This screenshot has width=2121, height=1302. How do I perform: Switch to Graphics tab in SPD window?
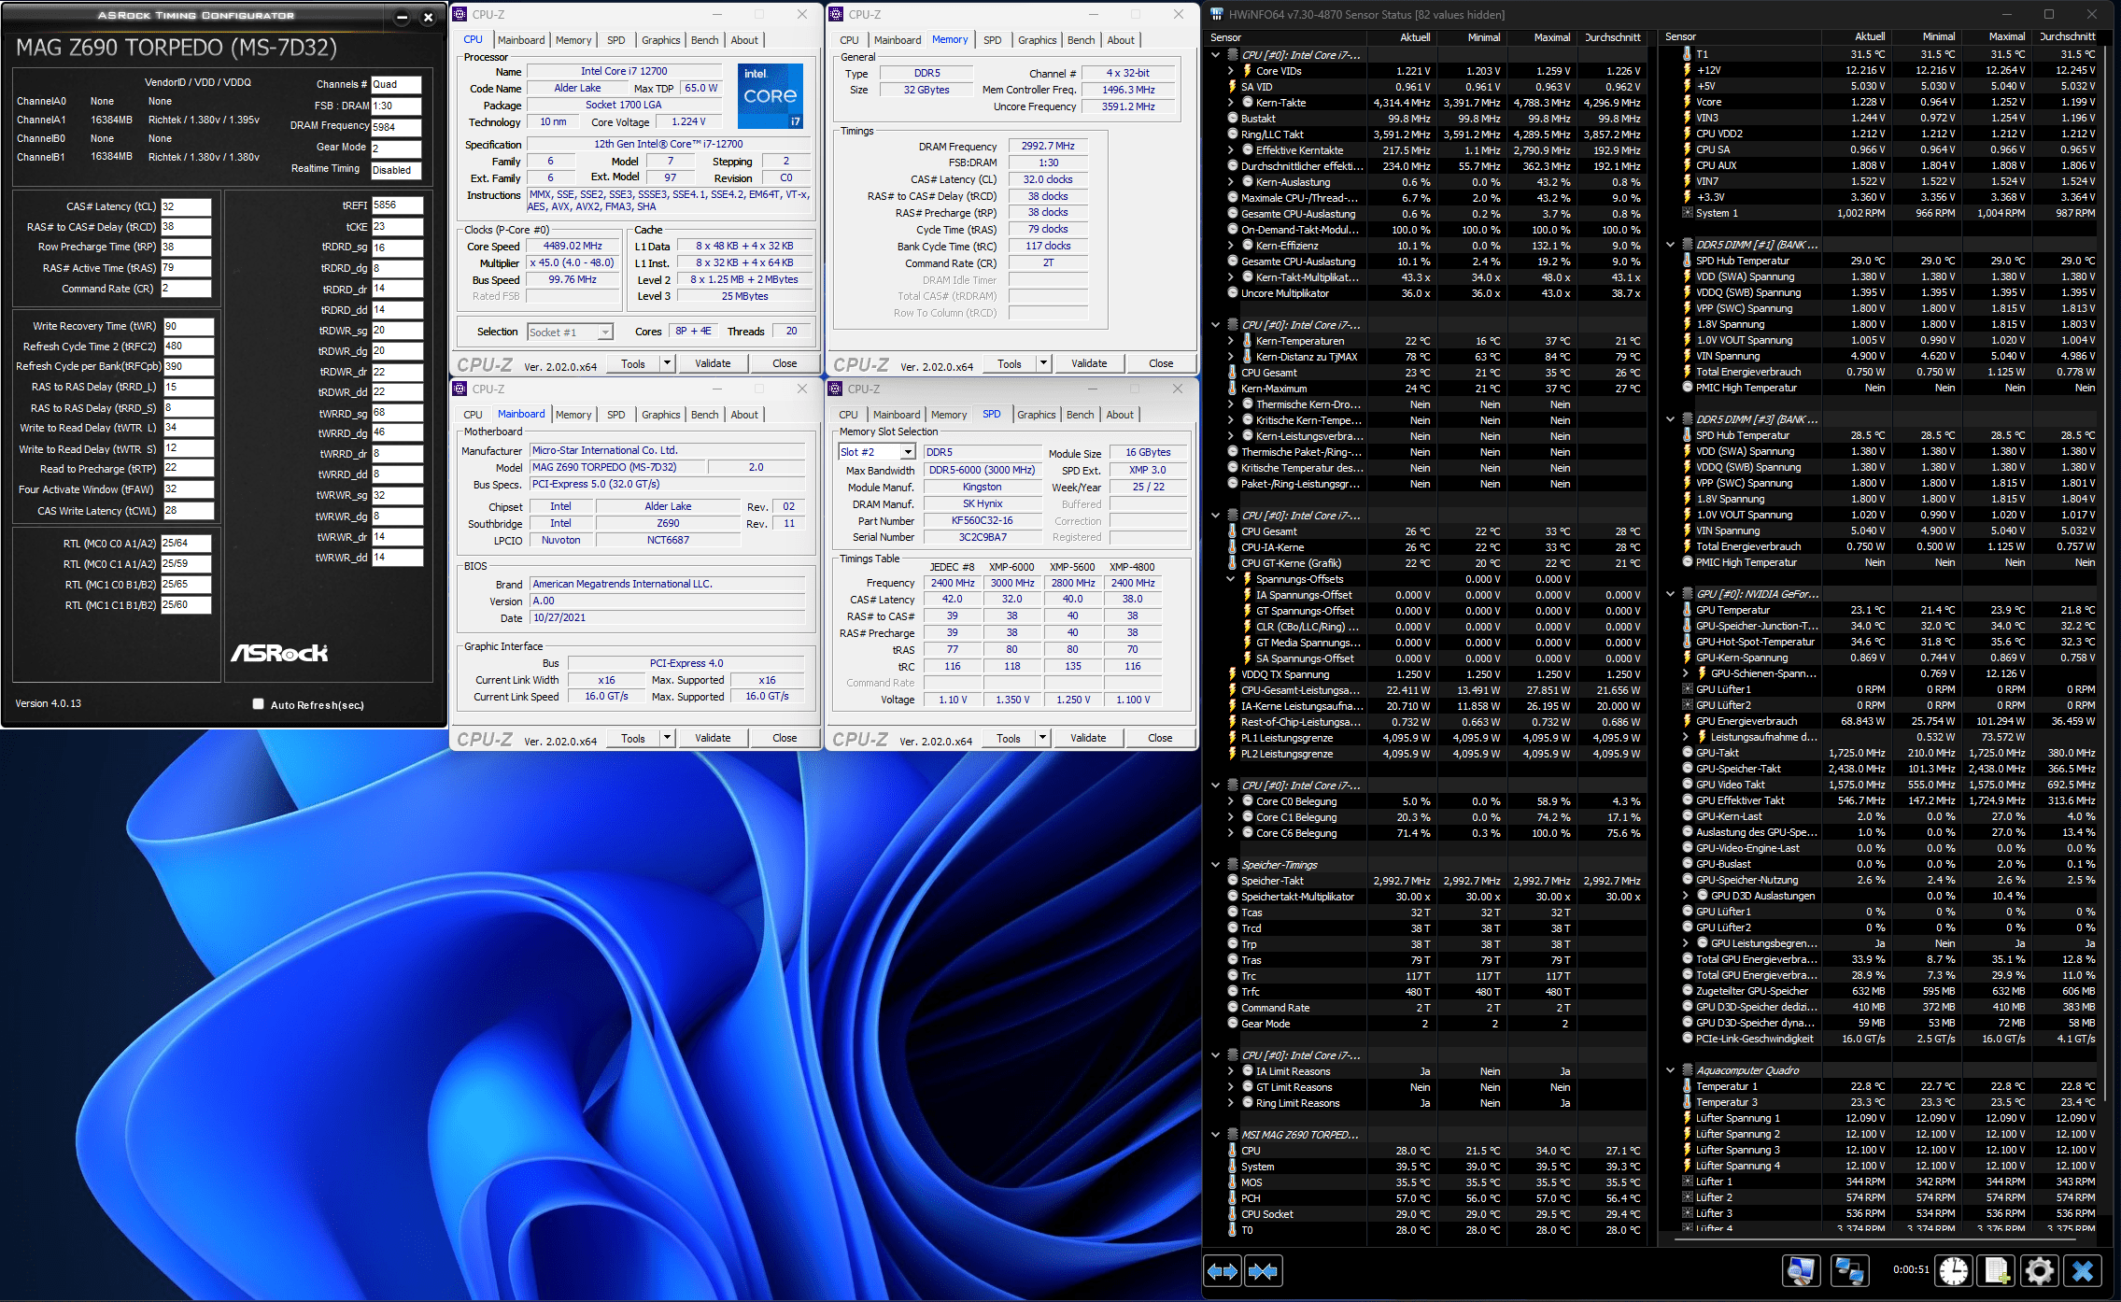(x=1036, y=415)
